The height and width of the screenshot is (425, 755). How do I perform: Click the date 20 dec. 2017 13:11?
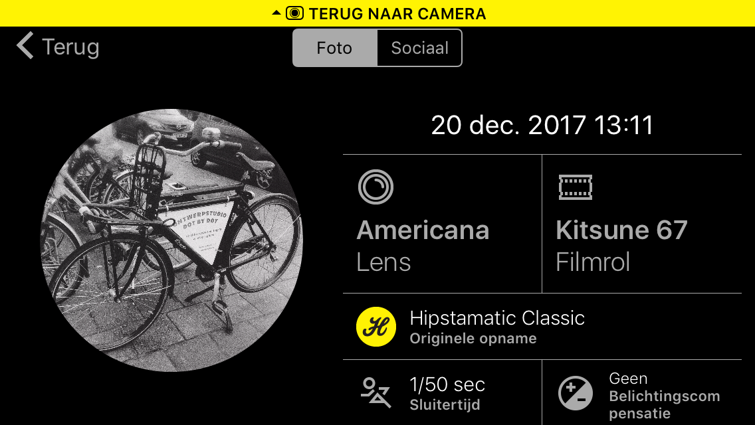click(x=542, y=125)
